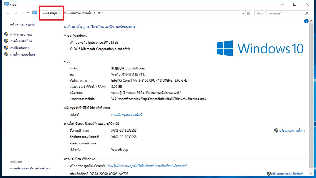Expand chevron after แผงควบคุม breadcrumb
Image resolution: width=316 pixels, height=178 pixels.
click(x=60, y=13)
